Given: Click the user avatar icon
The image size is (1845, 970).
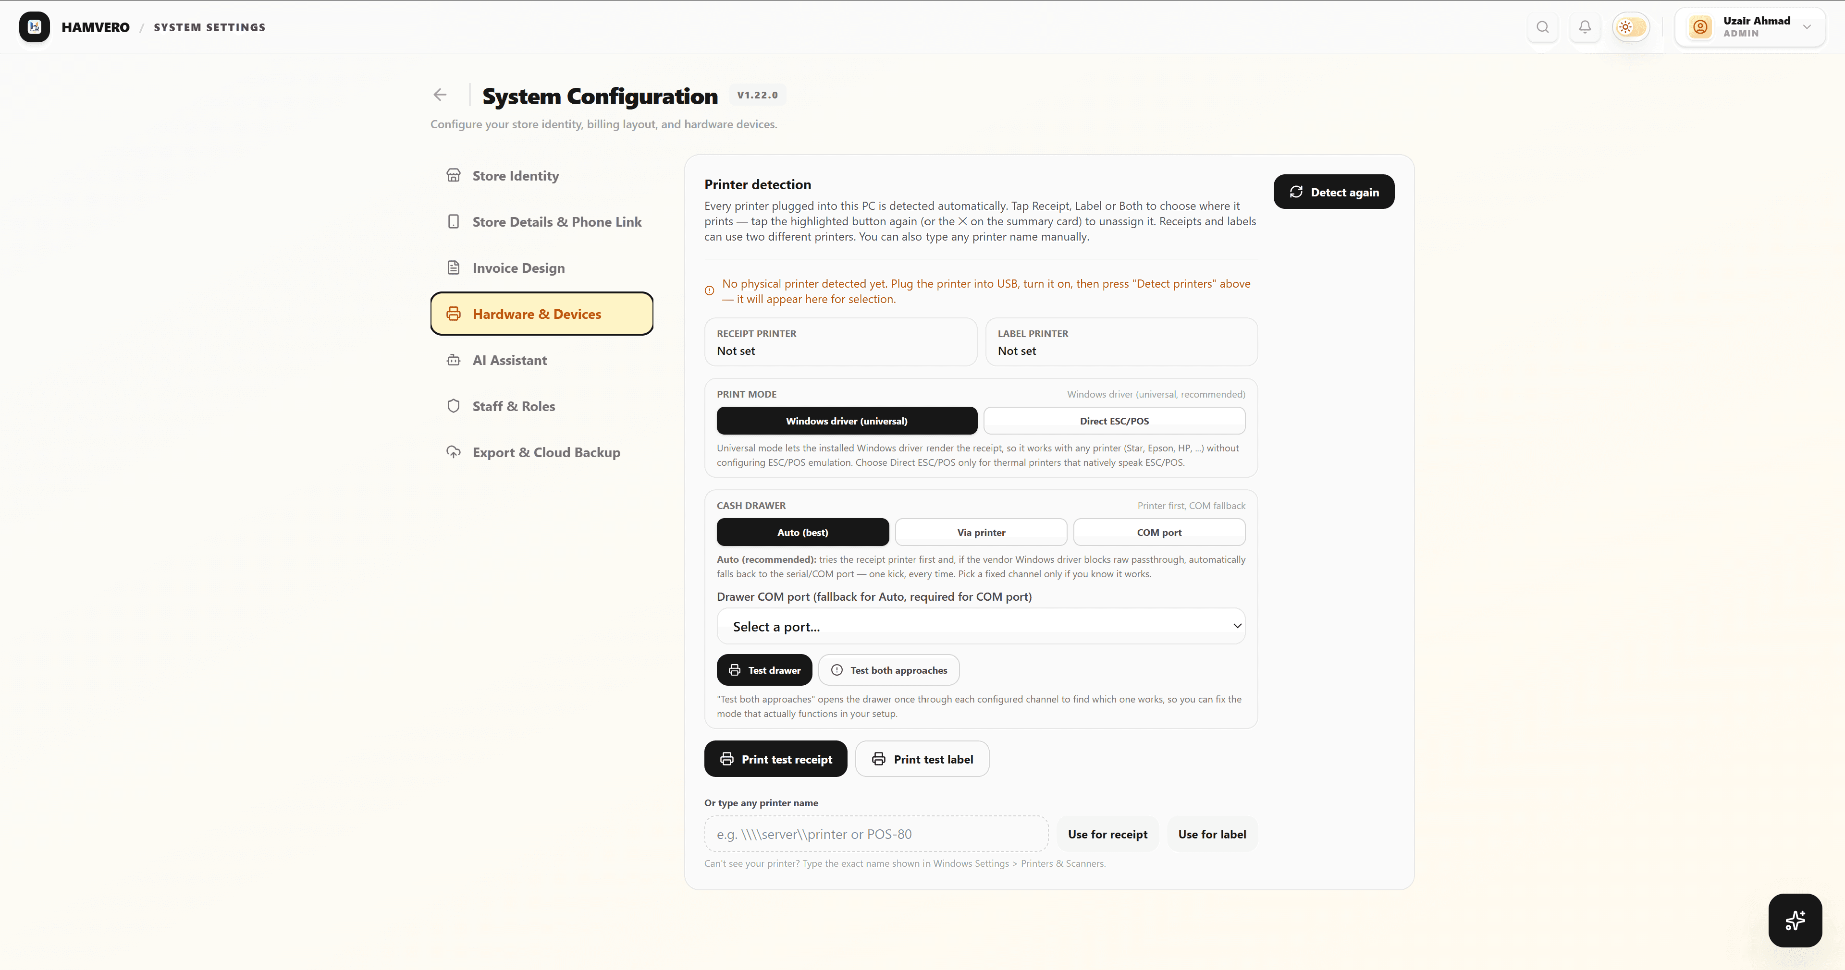Looking at the screenshot, I should (1700, 27).
